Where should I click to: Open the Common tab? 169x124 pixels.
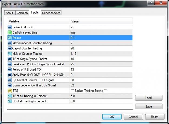(22, 13)
